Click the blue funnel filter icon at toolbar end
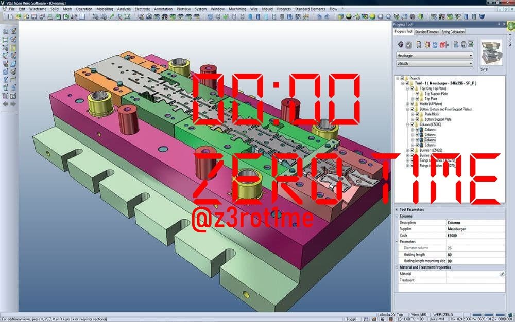The image size is (515, 322). pos(482,16)
